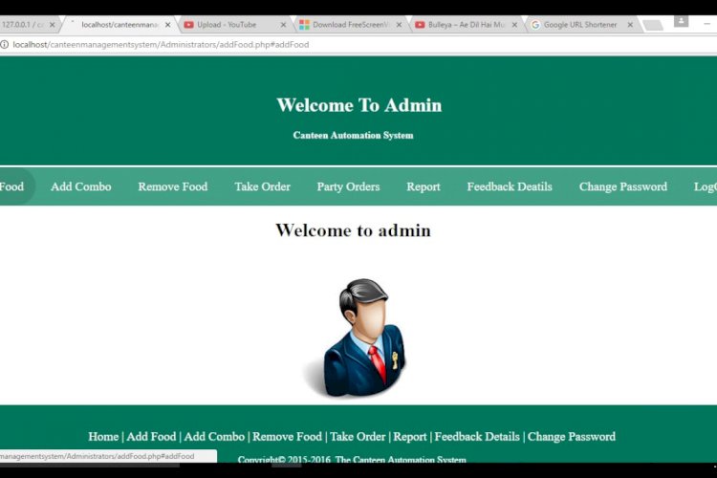Click the YouTube favicon on Bulleya tab

(x=420, y=25)
